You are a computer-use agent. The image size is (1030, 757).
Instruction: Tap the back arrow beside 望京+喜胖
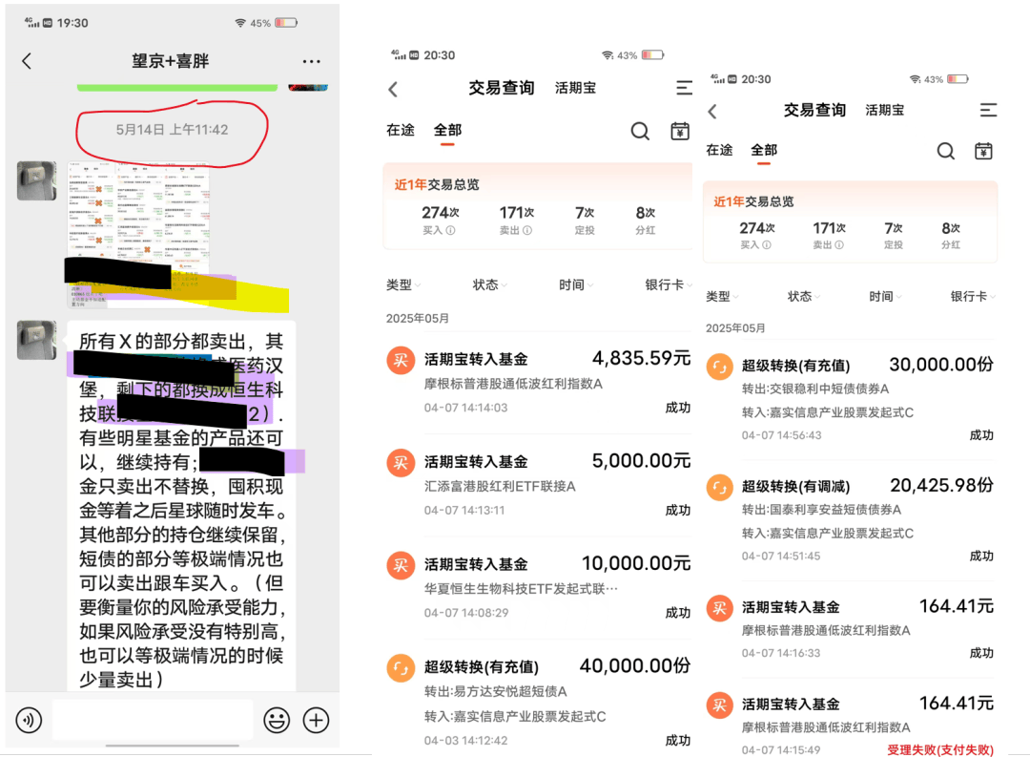click(27, 61)
